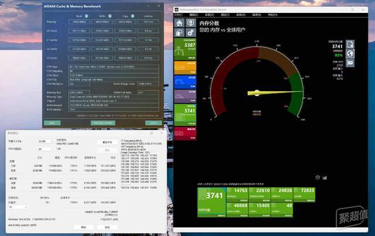375x236 pixels.
Task: Click the restart button in 7-Zip benchmark
Action: coord(107,142)
